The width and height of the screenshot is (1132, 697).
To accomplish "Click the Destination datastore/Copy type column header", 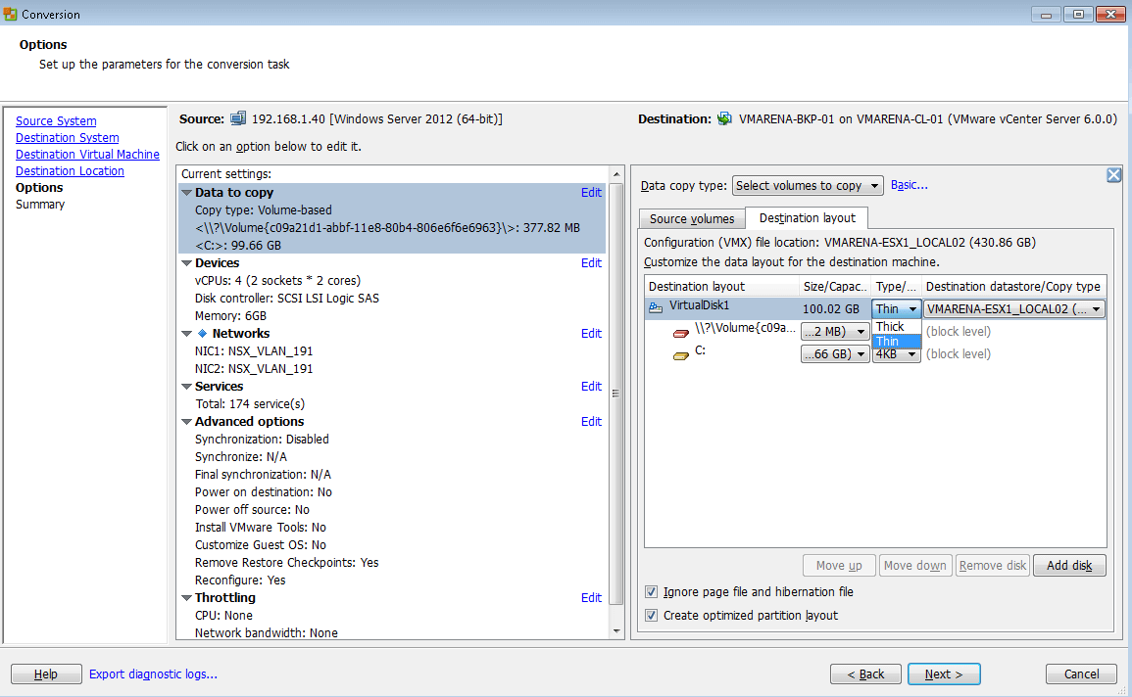I will [1013, 286].
